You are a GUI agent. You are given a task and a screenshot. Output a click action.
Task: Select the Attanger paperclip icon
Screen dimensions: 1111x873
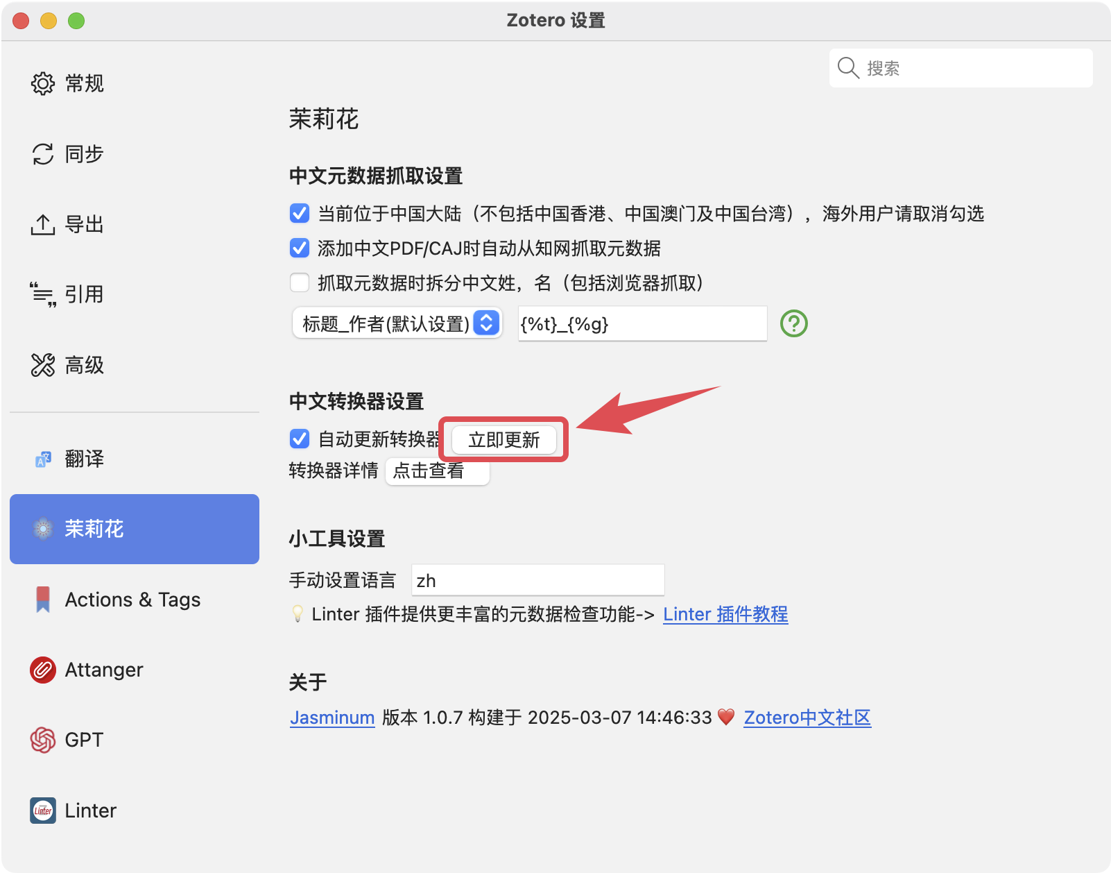coord(42,670)
